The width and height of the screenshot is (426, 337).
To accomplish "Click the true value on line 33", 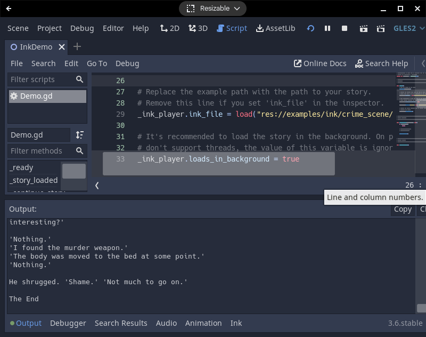I will coord(291,159).
